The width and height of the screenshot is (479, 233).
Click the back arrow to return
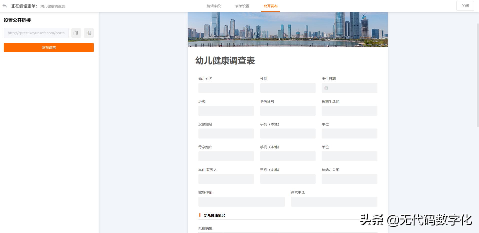[x=5, y=6]
